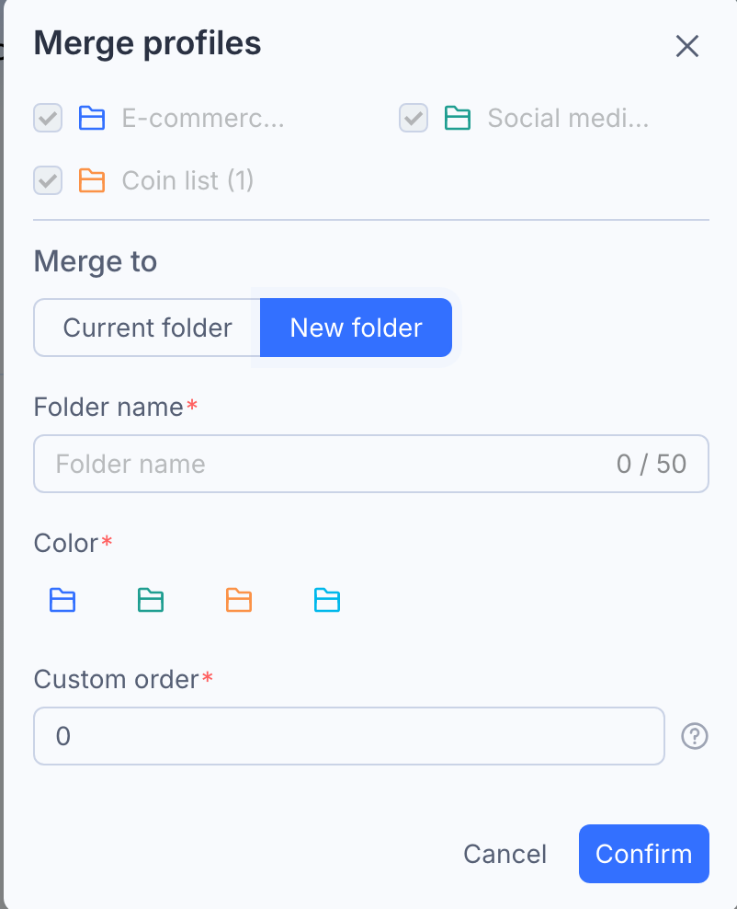Screen dimensions: 737x909
Task: Choose the blue folder color
Action: (62, 600)
